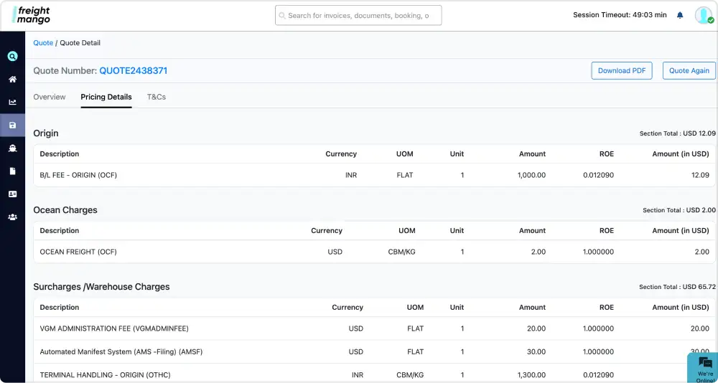Image resolution: width=718 pixels, height=383 pixels.
Task: Switch to the Overview tab
Action: pyautogui.click(x=50, y=97)
